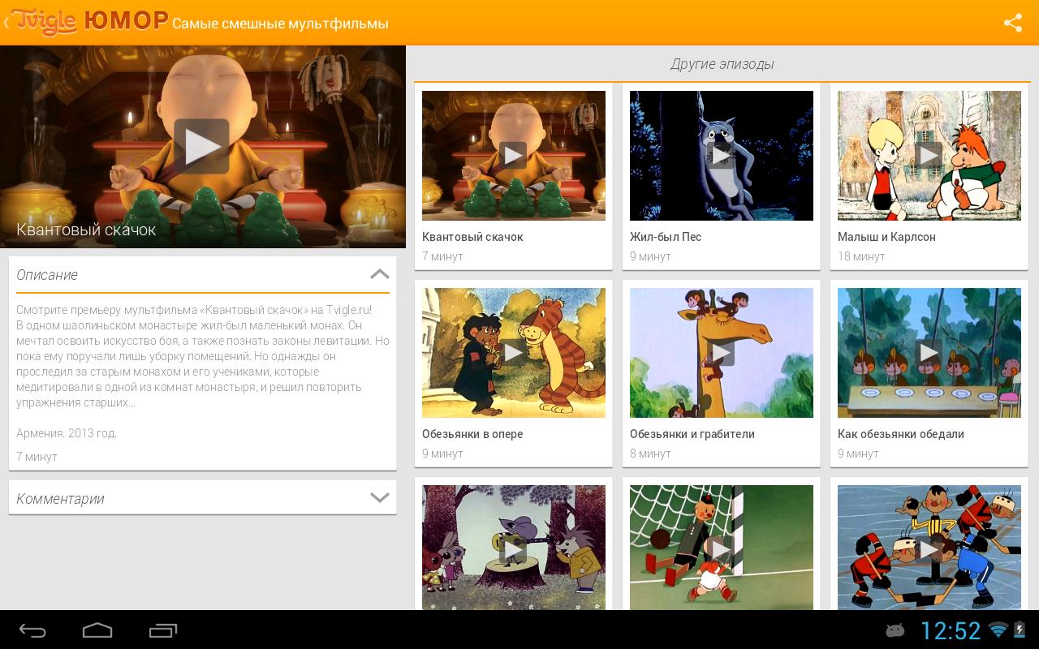Play the Жил-был Пес episode thumbnail
The height and width of the screenshot is (649, 1039).
722,156
